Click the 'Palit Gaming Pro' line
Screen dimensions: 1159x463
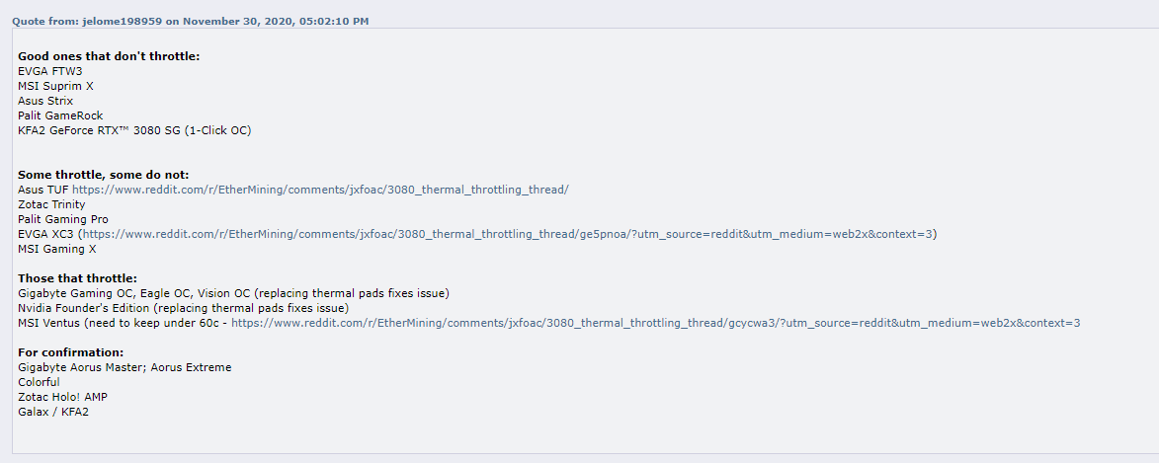click(x=63, y=219)
